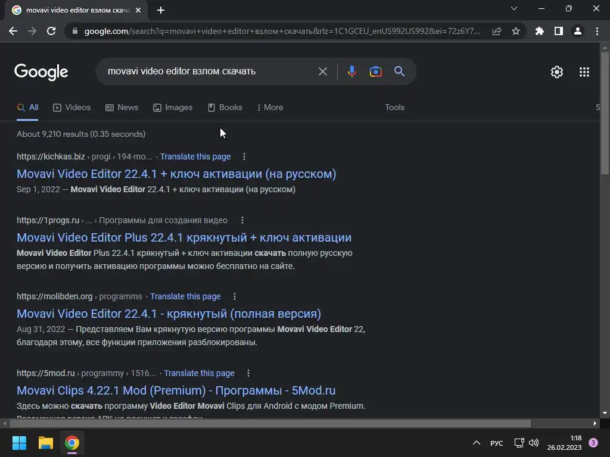Go back to the previous page

(x=13, y=31)
